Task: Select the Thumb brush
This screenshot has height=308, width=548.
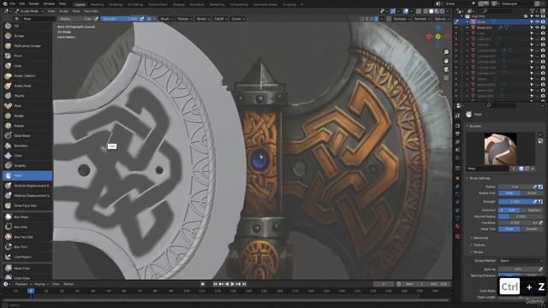Action: (27, 96)
